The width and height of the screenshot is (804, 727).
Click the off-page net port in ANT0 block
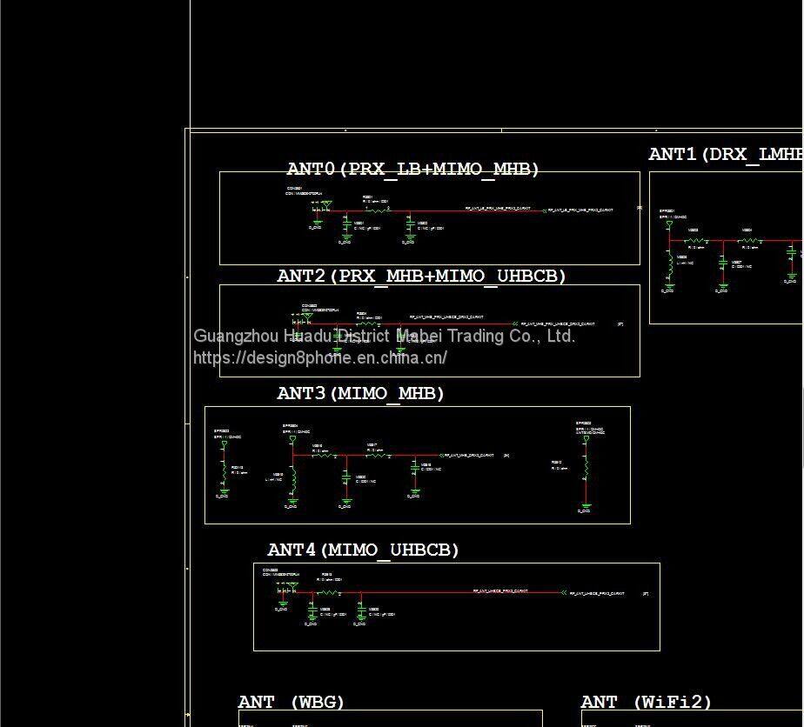coord(546,210)
